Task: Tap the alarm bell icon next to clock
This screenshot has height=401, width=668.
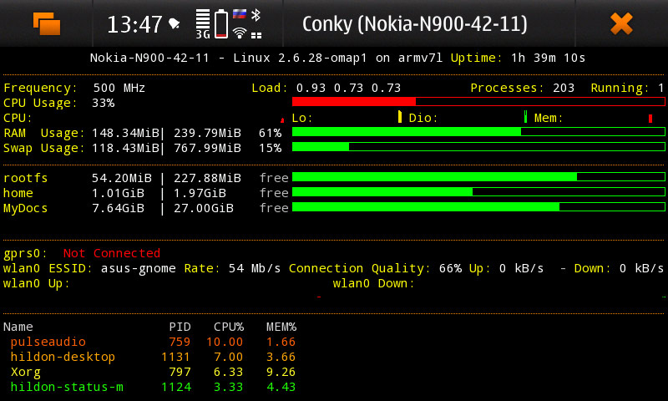Action: click(x=174, y=23)
